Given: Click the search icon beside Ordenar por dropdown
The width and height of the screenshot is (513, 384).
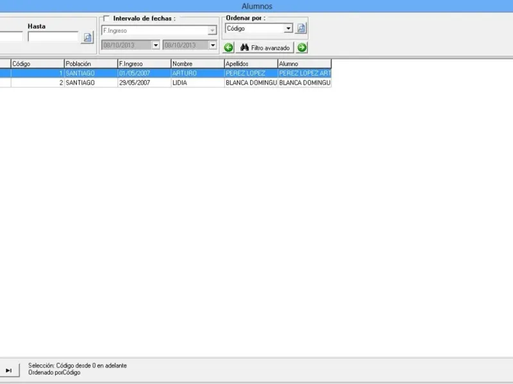Looking at the screenshot, I should [x=301, y=28].
